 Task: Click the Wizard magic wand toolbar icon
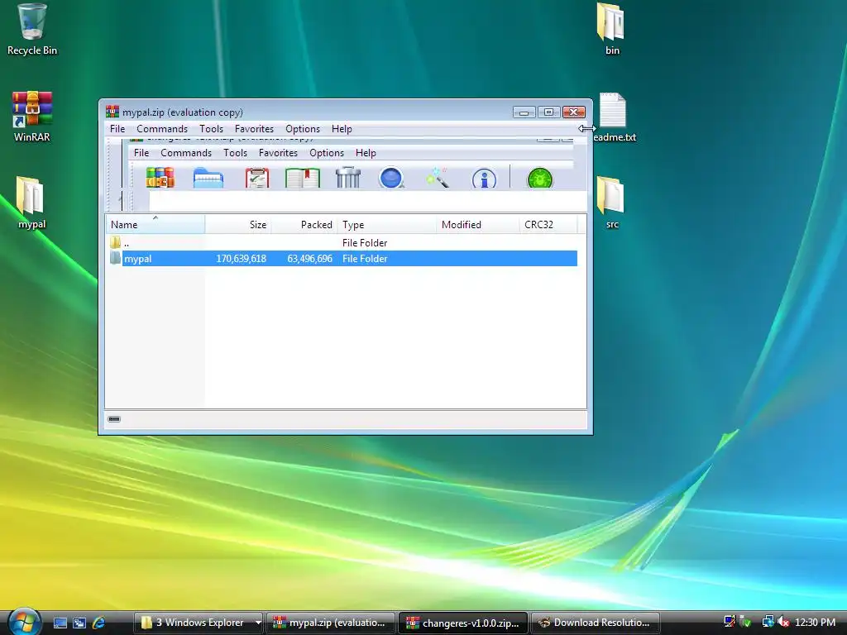437,177
